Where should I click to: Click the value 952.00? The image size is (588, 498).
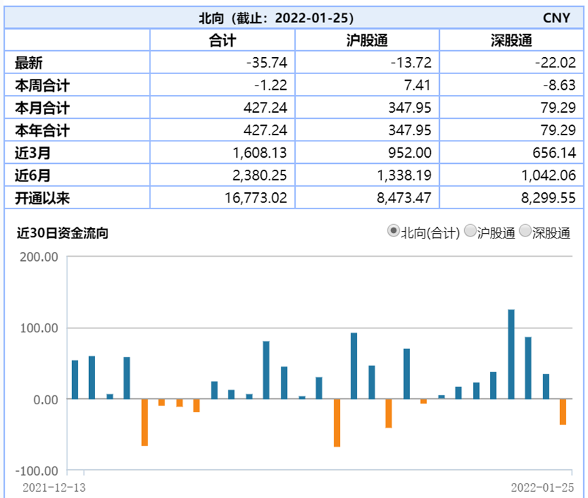point(410,152)
